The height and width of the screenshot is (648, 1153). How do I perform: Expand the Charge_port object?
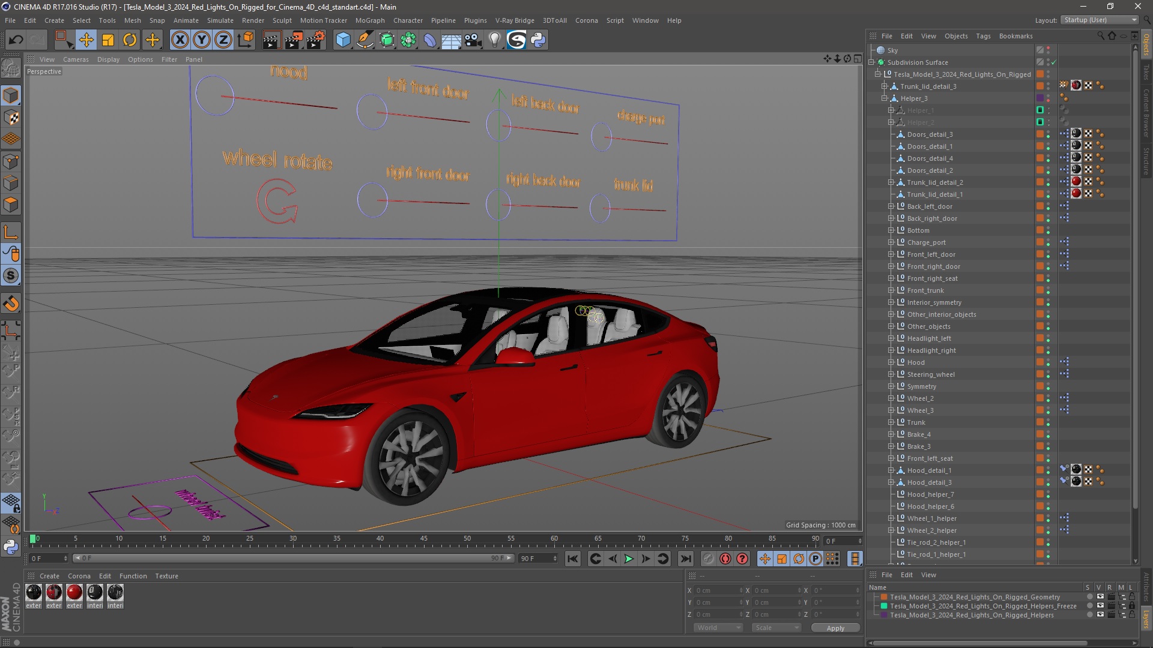[891, 242]
